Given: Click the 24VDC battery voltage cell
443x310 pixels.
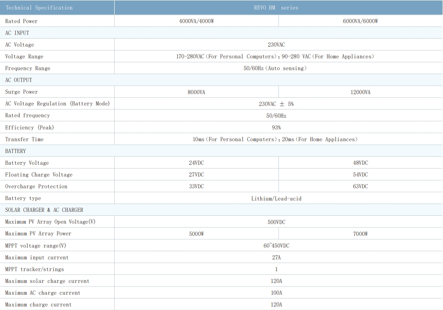Looking at the screenshot, I should click(196, 163).
